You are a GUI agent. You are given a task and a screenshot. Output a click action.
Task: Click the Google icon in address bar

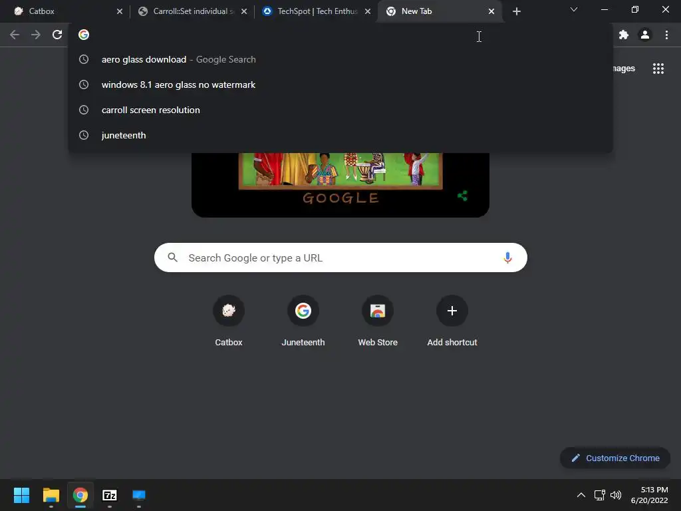[84, 35]
